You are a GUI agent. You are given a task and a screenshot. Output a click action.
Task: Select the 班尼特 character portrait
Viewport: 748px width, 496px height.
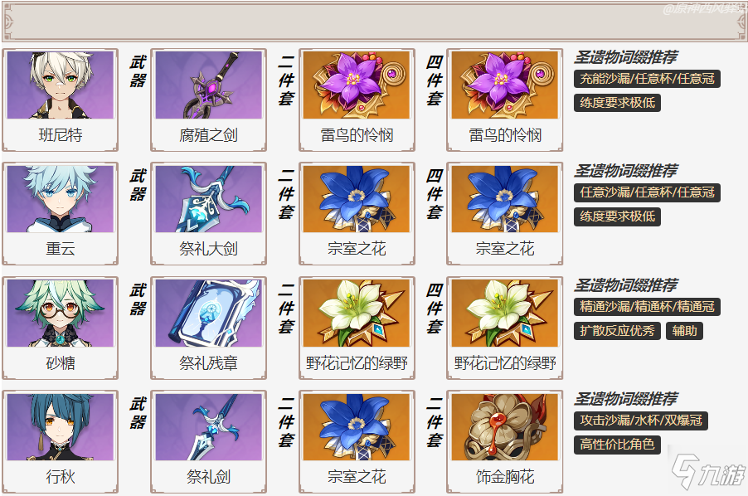tap(60, 85)
